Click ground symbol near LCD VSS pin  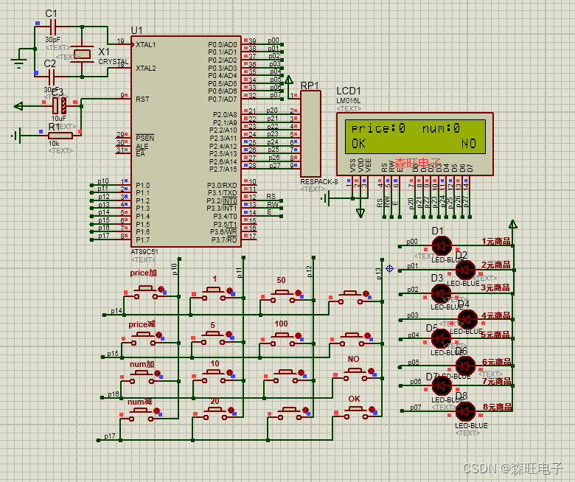coord(325,198)
